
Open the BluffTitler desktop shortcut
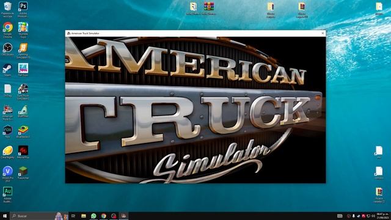(23, 111)
